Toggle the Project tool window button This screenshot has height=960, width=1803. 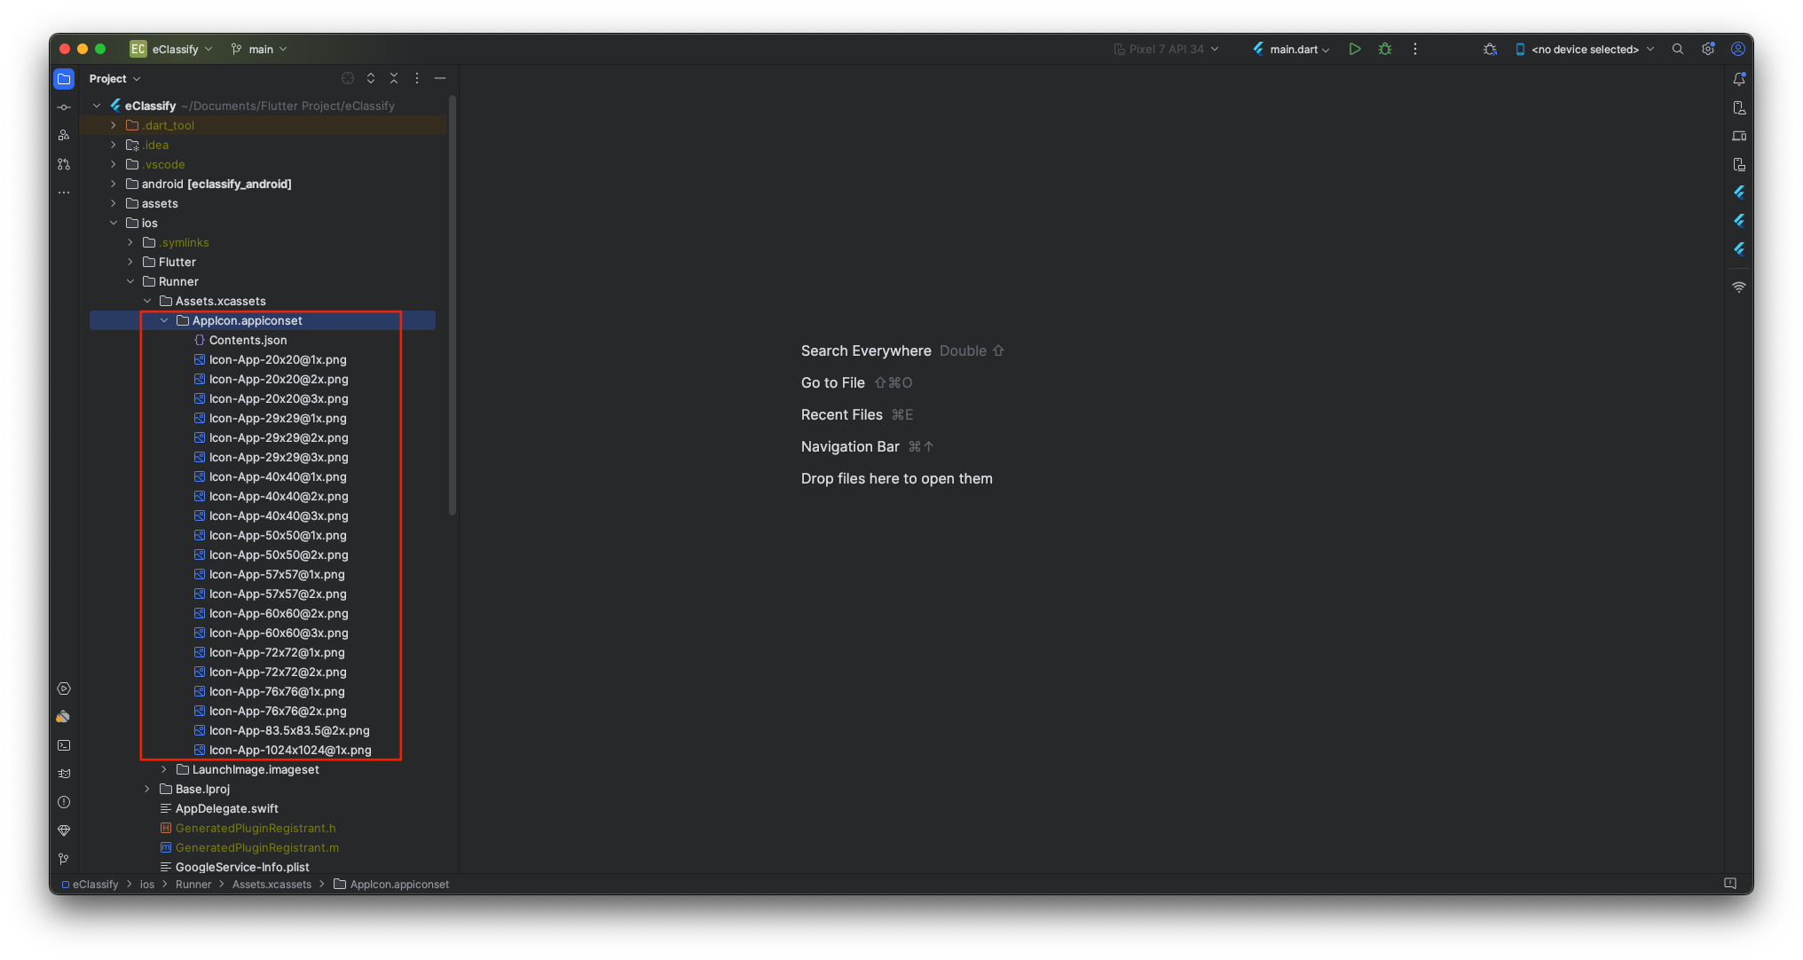[x=64, y=79]
